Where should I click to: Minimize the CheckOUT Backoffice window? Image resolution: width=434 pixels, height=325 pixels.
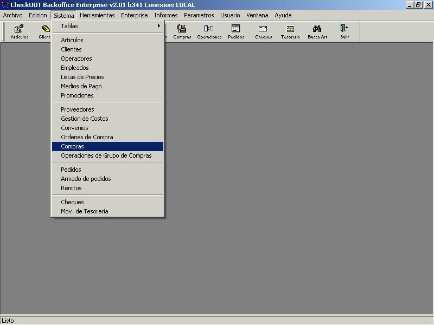(410, 5)
